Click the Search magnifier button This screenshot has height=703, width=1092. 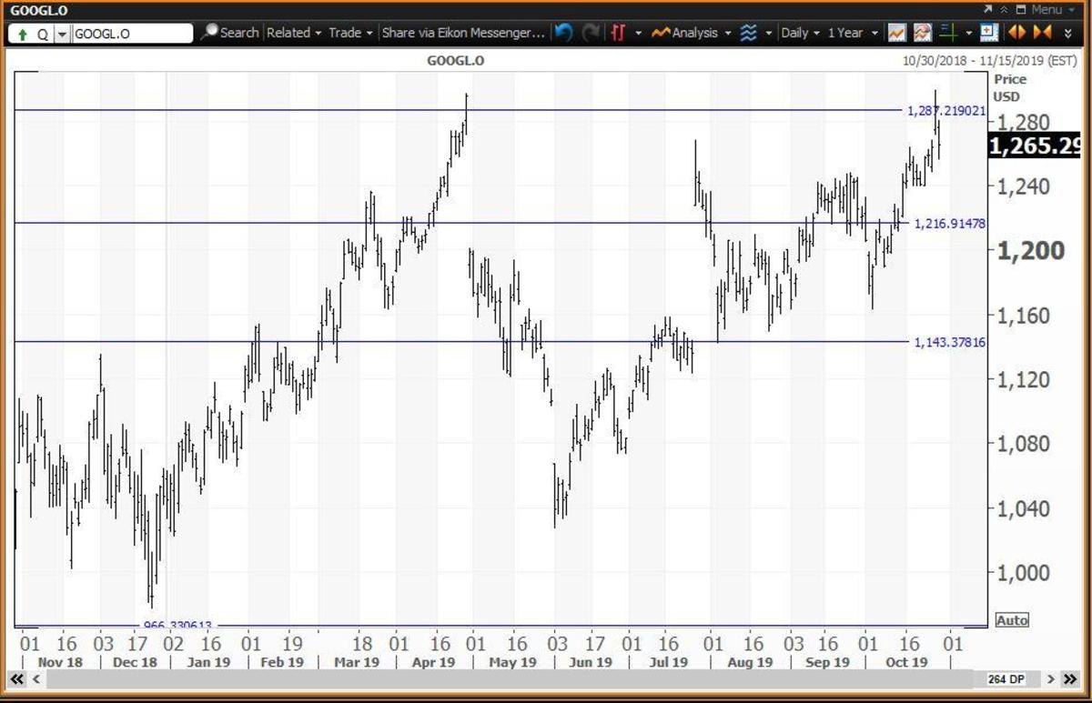click(x=230, y=33)
